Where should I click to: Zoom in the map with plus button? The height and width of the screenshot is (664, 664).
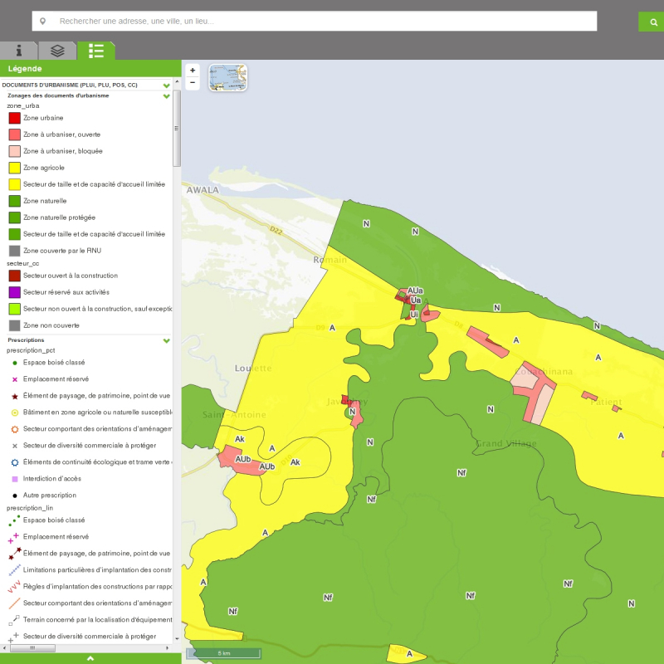[193, 71]
